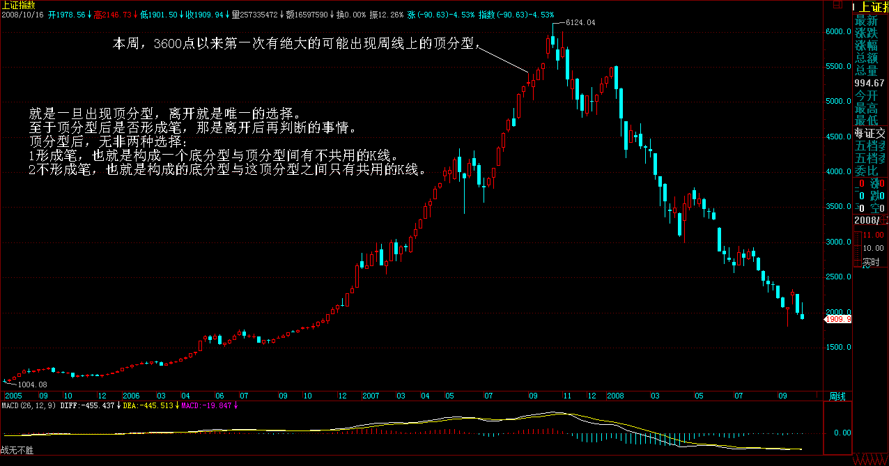Select the 涨幅 row in the side panel

(867, 46)
